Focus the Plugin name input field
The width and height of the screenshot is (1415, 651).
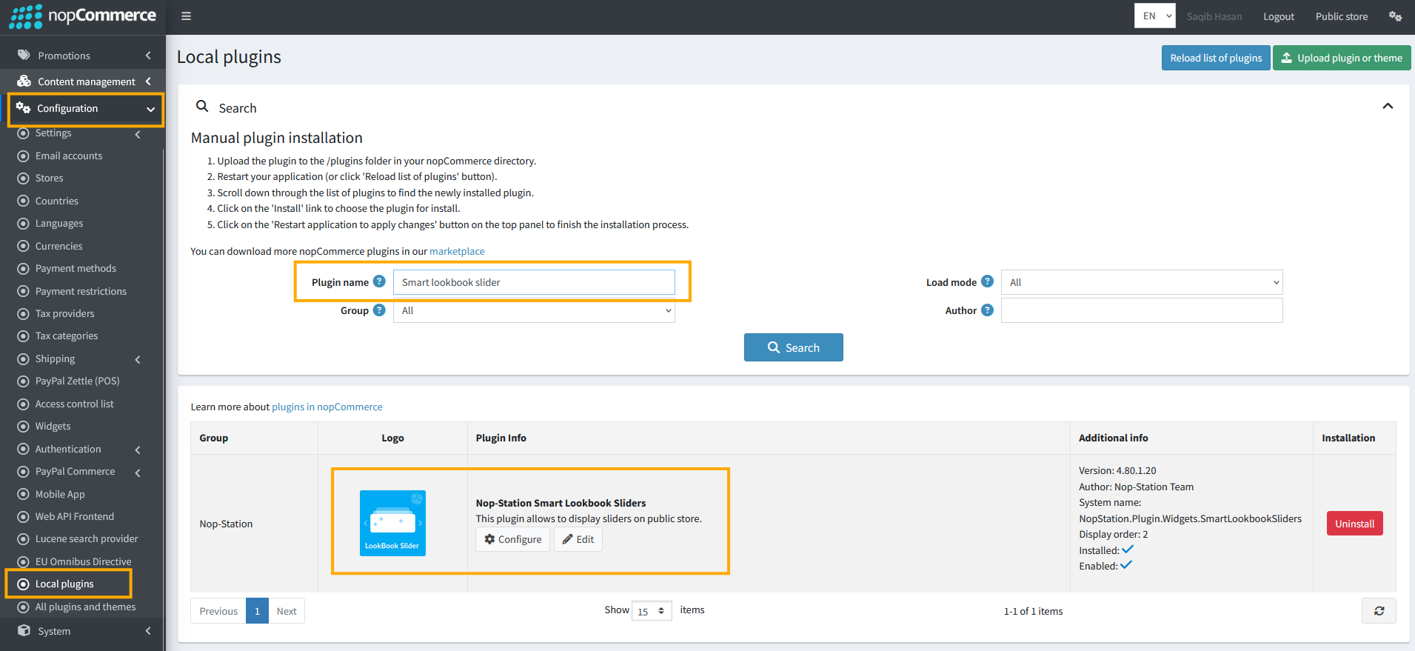pos(534,282)
